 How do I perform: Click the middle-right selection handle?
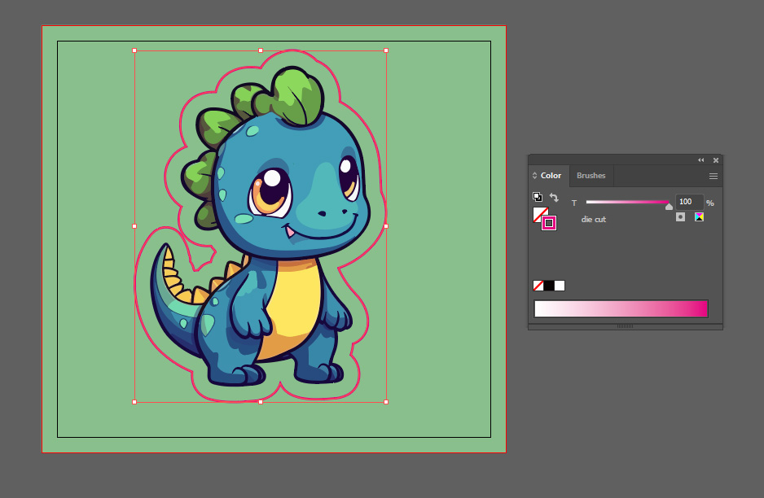(x=386, y=226)
